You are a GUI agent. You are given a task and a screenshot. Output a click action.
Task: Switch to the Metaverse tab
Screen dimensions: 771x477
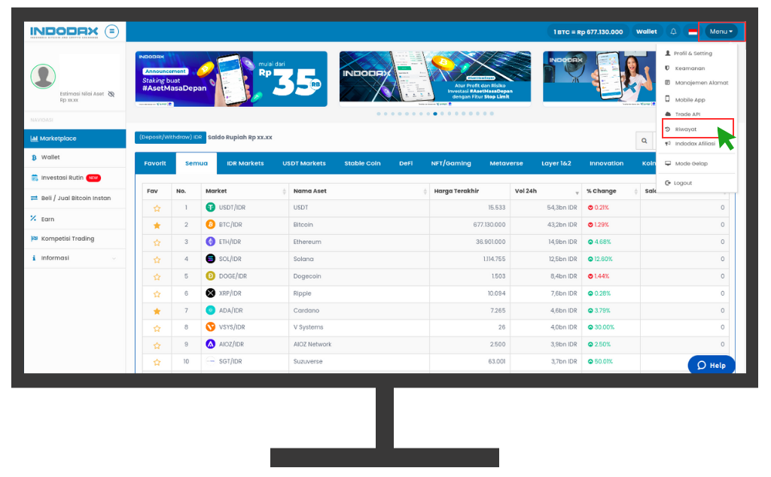pos(507,163)
